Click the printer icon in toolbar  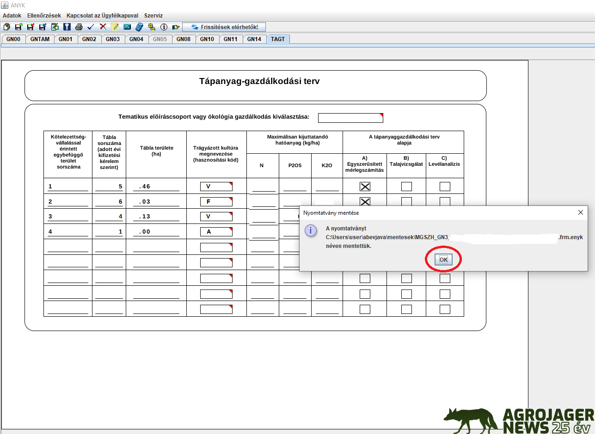tap(79, 27)
